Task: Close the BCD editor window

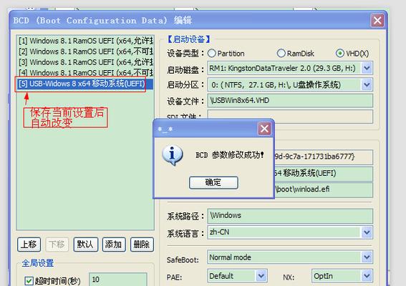Action: pos(377,20)
